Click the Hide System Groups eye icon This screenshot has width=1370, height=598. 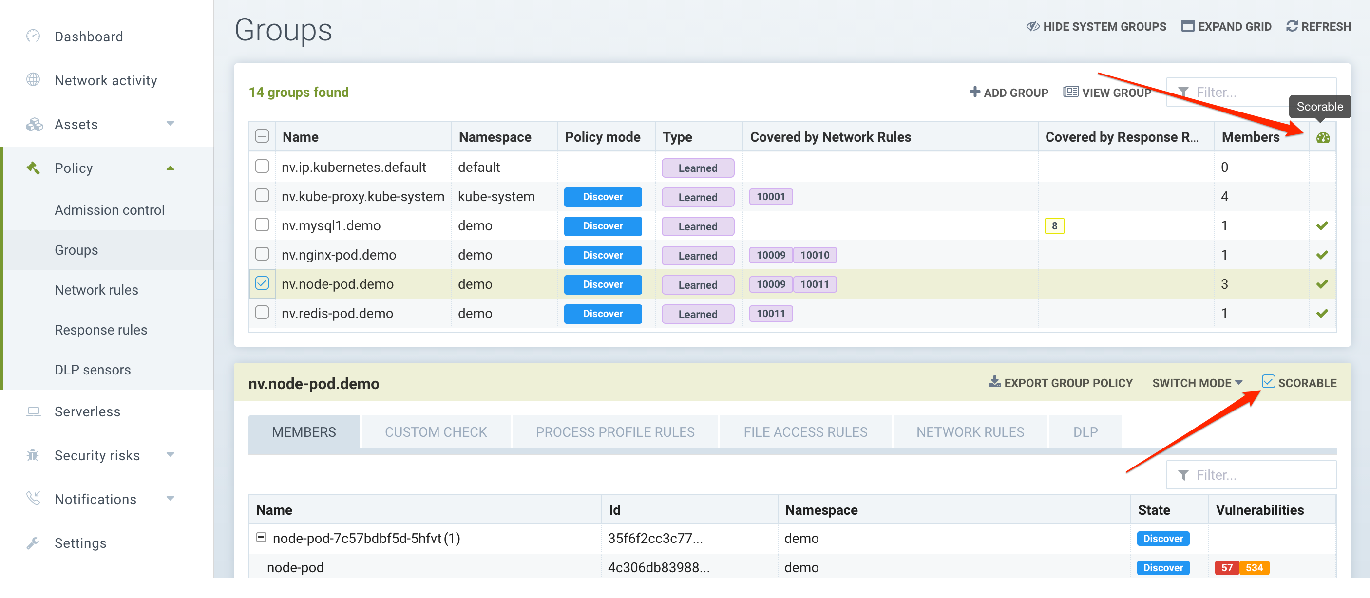(x=1032, y=26)
